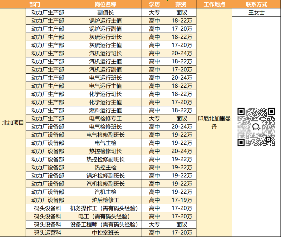Viewport: 281px width, 237px height.
Task: Select 码头设备科 in the 电工 row
Action: point(48,216)
